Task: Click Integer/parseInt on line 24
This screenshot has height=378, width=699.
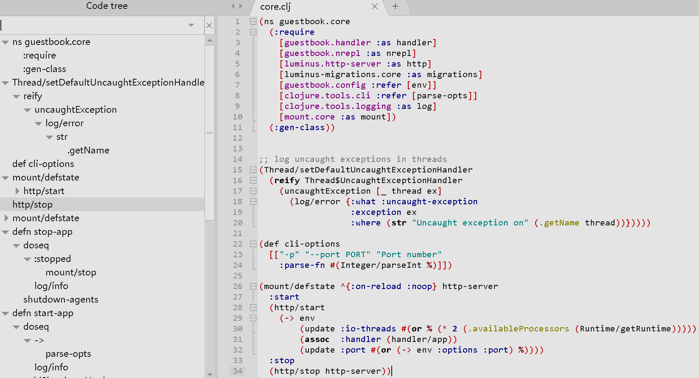Action: pyautogui.click(x=381, y=265)
